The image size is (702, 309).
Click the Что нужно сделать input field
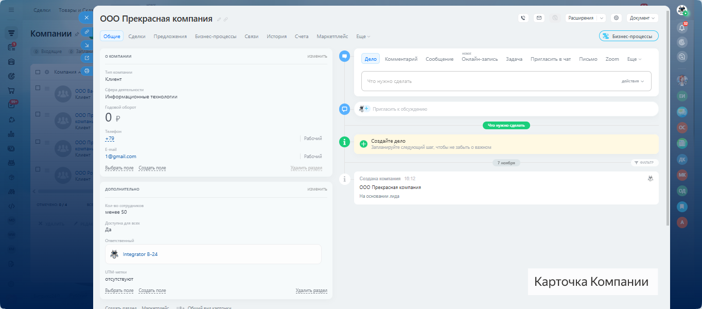coord(489,81)
